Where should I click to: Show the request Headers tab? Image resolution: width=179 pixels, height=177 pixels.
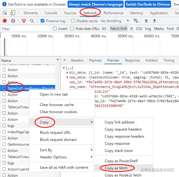(x=77, y=60)
